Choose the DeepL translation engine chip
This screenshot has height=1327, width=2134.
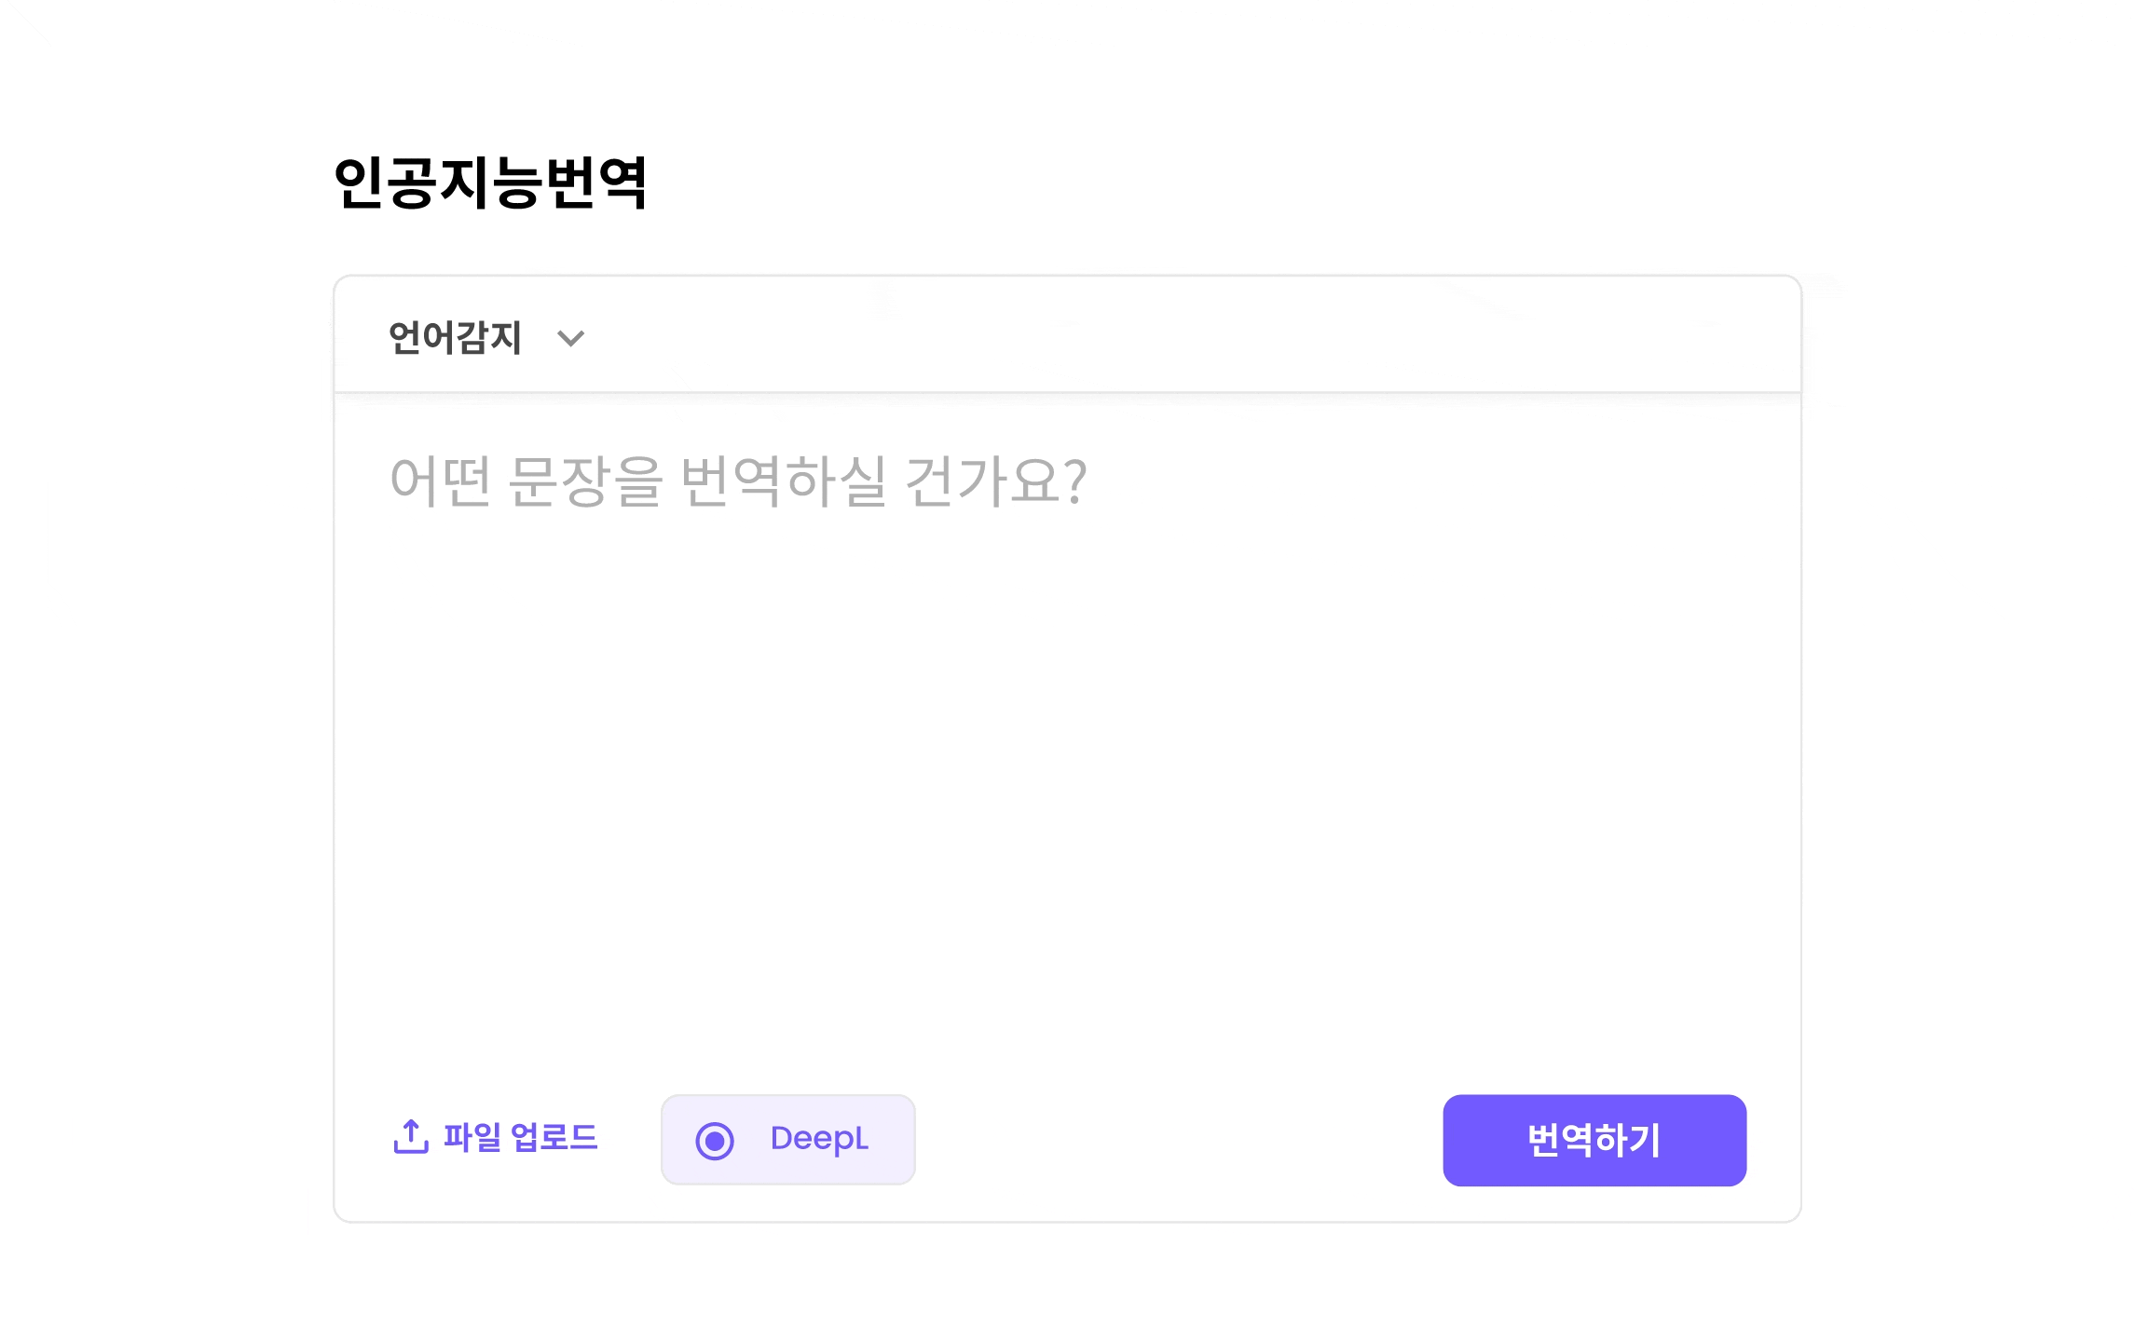coord(788,1140)
